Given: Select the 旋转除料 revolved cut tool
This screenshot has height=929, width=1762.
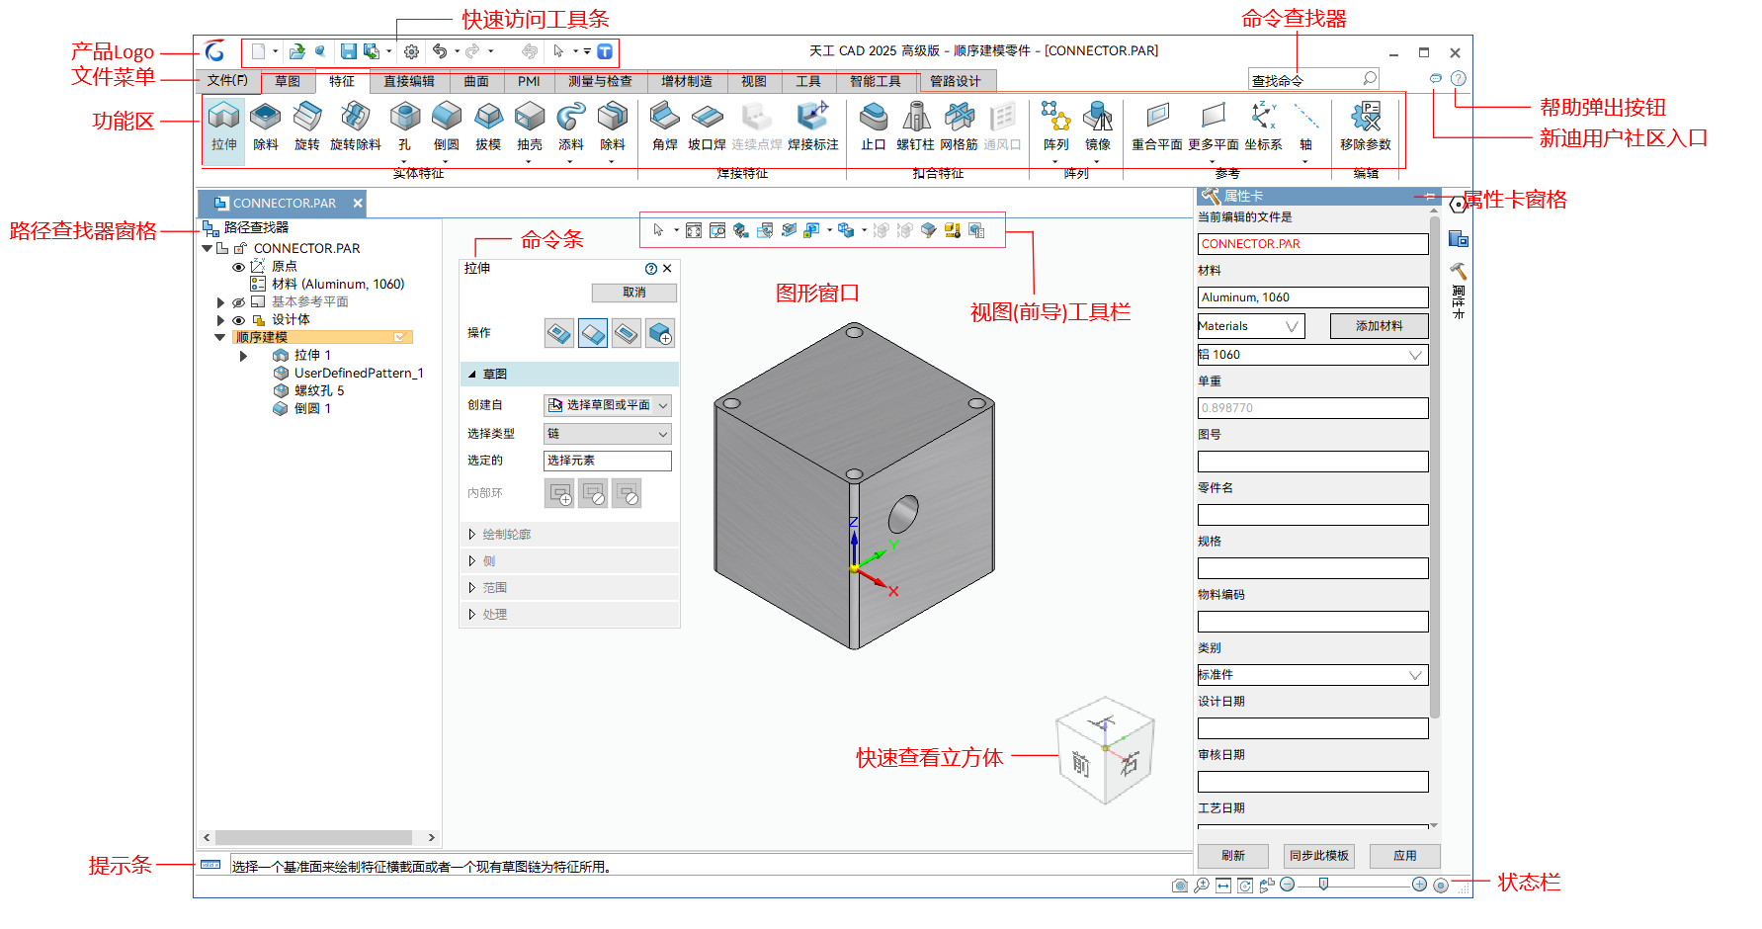Looking at the screenshot, I should coord(356,127).
